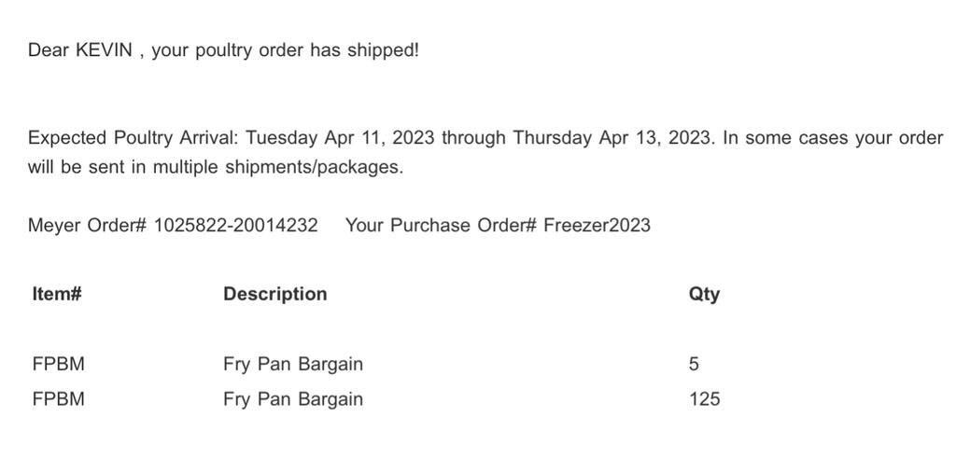Viewport: 956px width, 459px height.
Task: Click second Fry Pan Bargain description
Action: [293, 399]
